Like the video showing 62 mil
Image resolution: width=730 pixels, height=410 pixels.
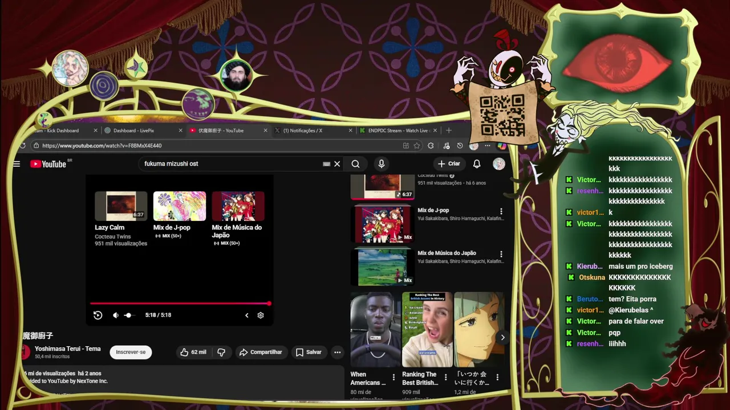[x=193, y=352]
